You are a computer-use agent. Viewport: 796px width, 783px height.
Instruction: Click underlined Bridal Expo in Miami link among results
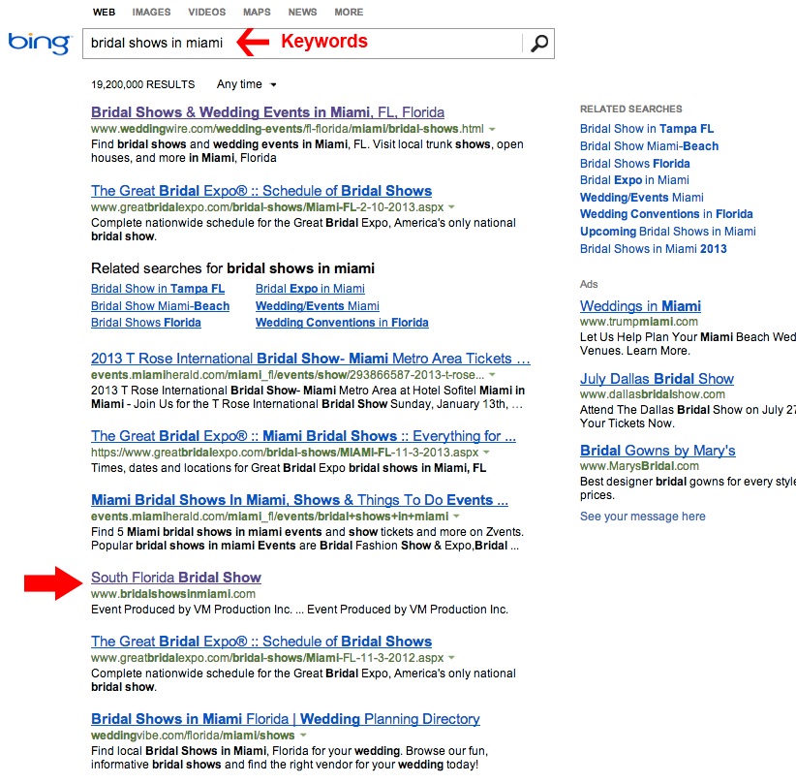310,289
